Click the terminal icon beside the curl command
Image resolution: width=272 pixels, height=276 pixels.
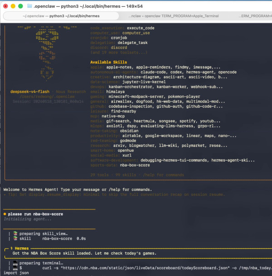click(x=15, y=268)
